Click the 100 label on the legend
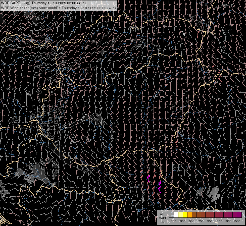The height and width of the screenshot is (226, 246). [174, 221]
